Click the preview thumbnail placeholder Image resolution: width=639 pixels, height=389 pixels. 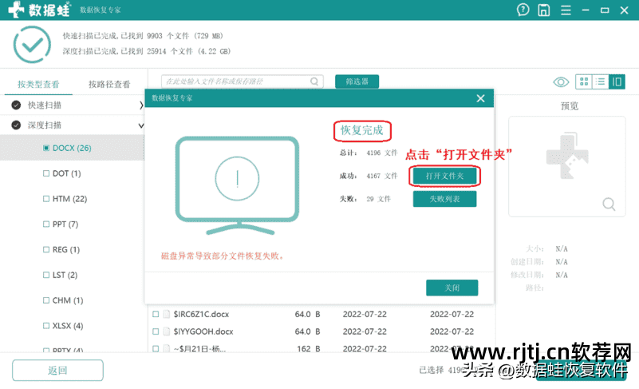coord(567,166)
